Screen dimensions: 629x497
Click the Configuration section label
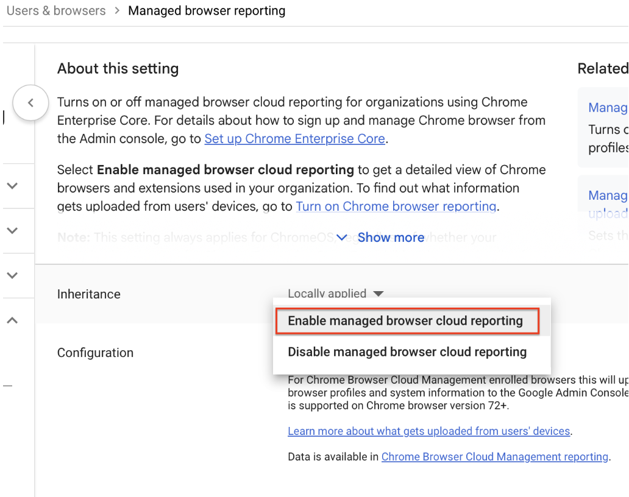tap(95, 353)
